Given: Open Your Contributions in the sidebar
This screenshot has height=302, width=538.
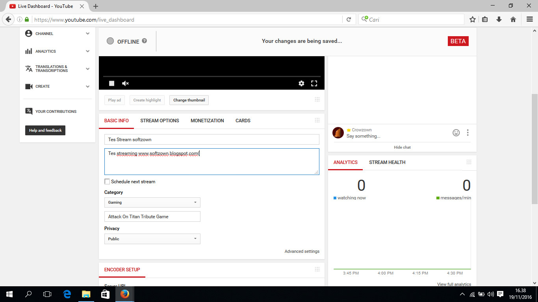Looking at the screenshot, I should pos(56,112).
